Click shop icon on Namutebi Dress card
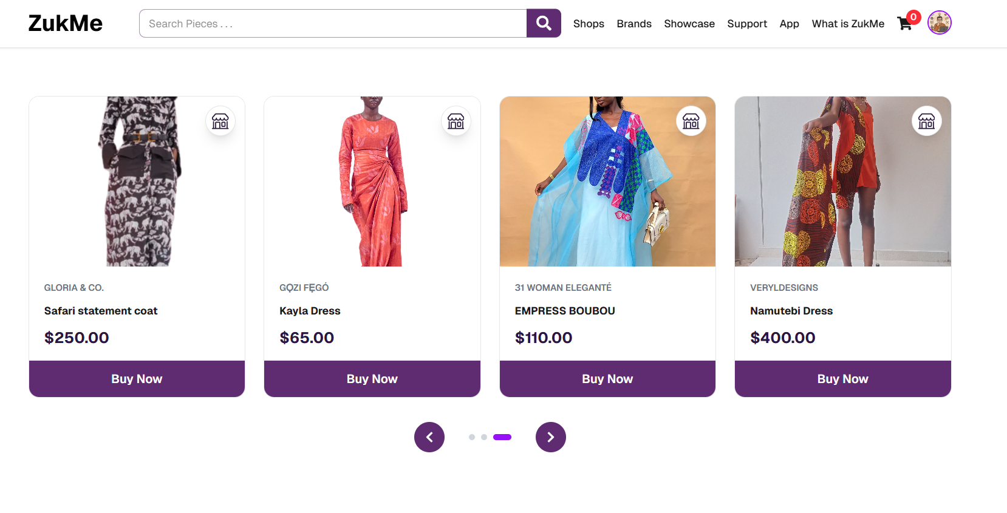 click(926, 121)
